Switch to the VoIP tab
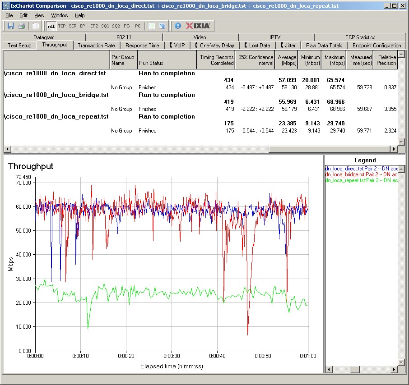 pyautogui.click(x=177, y=46)
